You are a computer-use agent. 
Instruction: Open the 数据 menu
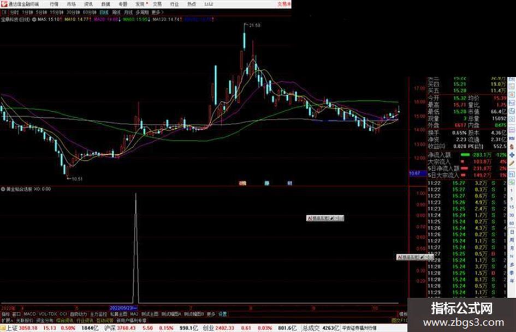(x=105, y=4)
